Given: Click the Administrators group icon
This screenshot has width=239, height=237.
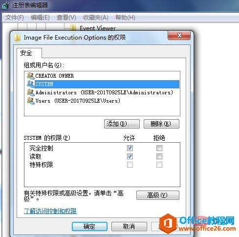Looking at the screenshot, I should [30, 92].
